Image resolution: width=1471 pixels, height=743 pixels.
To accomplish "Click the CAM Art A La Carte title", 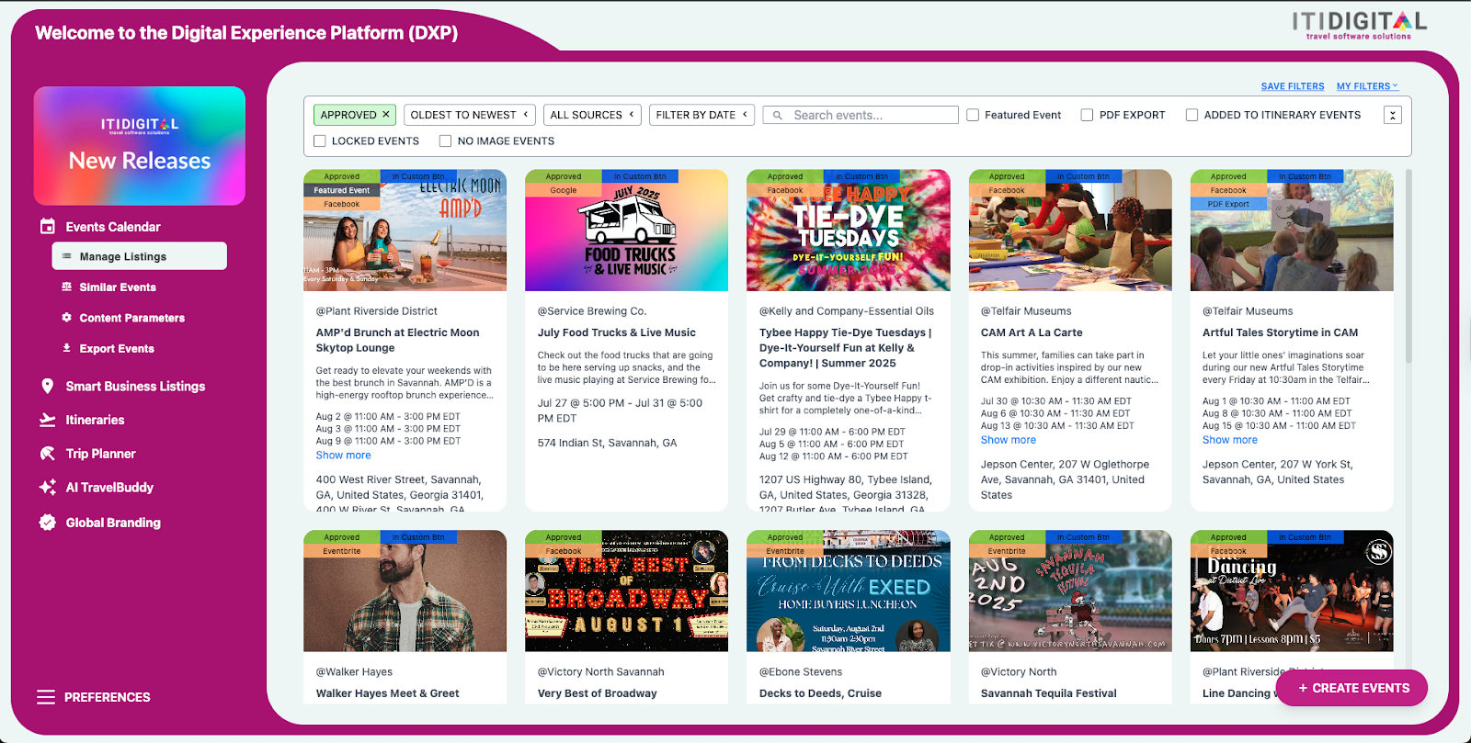I will pyautogui.click(x=1032, y=332).
